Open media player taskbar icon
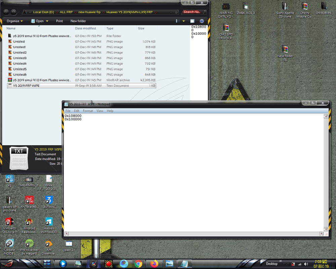Viewport: 336px width, 269px height. click(x=63, y=264)
